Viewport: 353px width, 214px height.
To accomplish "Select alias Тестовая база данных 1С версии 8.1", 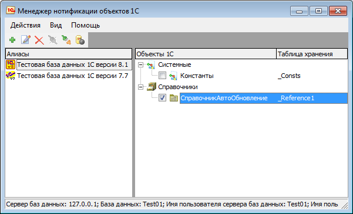I will pos(72,64).
